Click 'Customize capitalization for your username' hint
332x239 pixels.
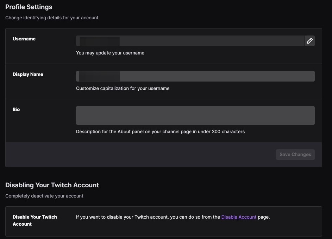point(123,89)
